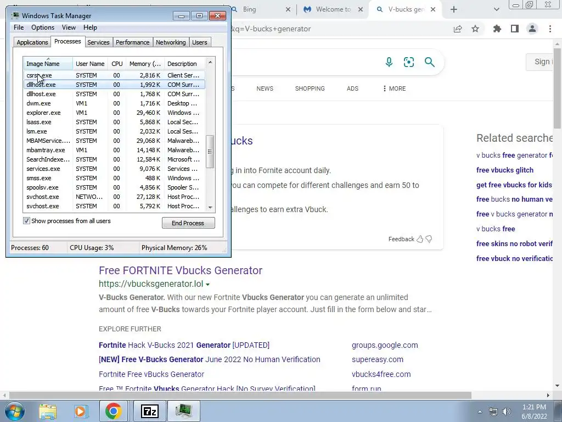Click browser horizontal scrollbar thumb
562x422 pixels.
tap(239, 395)
